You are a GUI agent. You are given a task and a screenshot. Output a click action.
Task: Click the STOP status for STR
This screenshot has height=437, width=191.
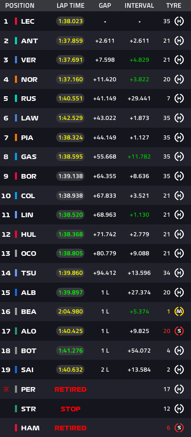pos(71,409)
